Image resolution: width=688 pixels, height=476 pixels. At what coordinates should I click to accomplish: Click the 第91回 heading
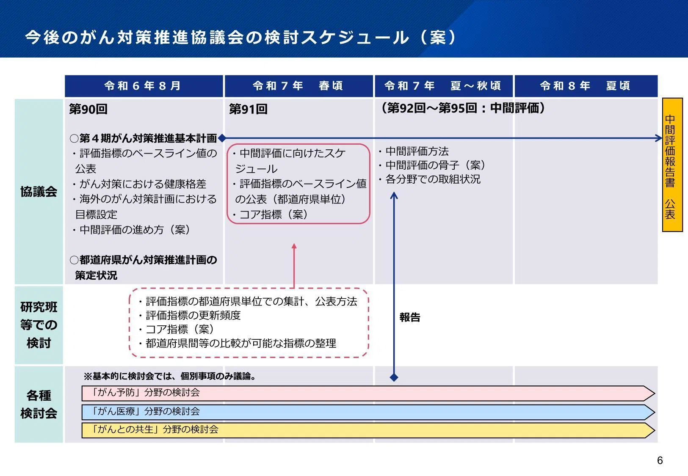click(248, 109)
